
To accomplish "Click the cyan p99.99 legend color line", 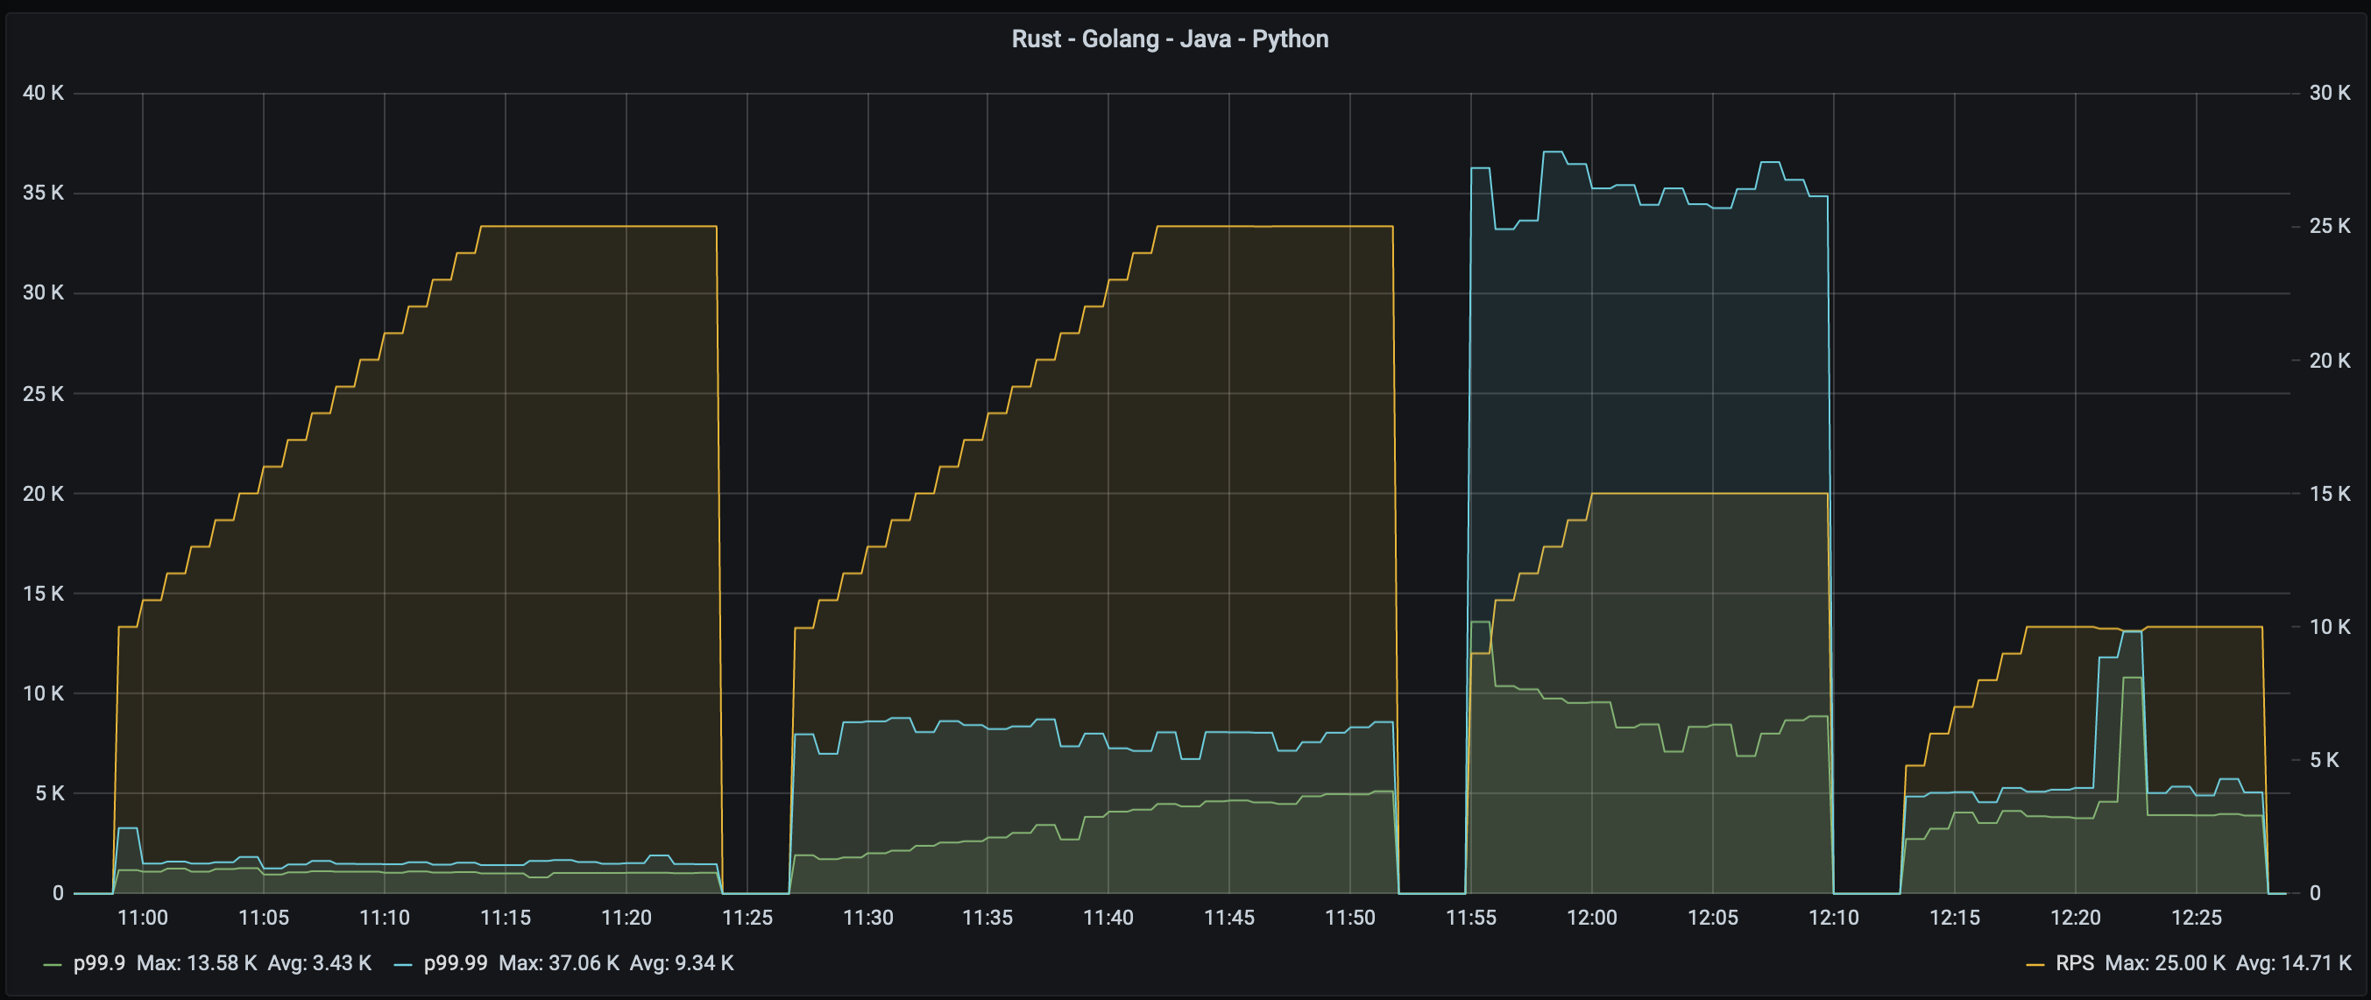I will click(x=402, y=964).
